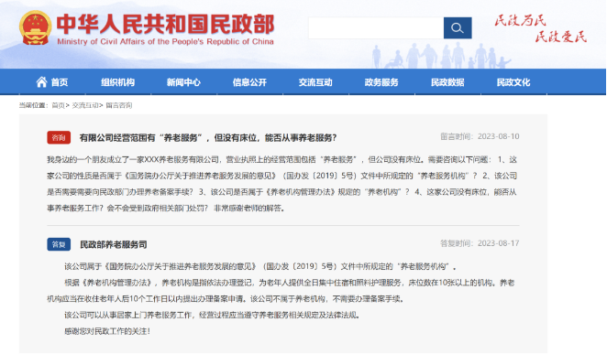The width and height of the screenshot is (607, 354).
Task: Click the 中华人民共和国民政部 site title
Action: [165, 25]
